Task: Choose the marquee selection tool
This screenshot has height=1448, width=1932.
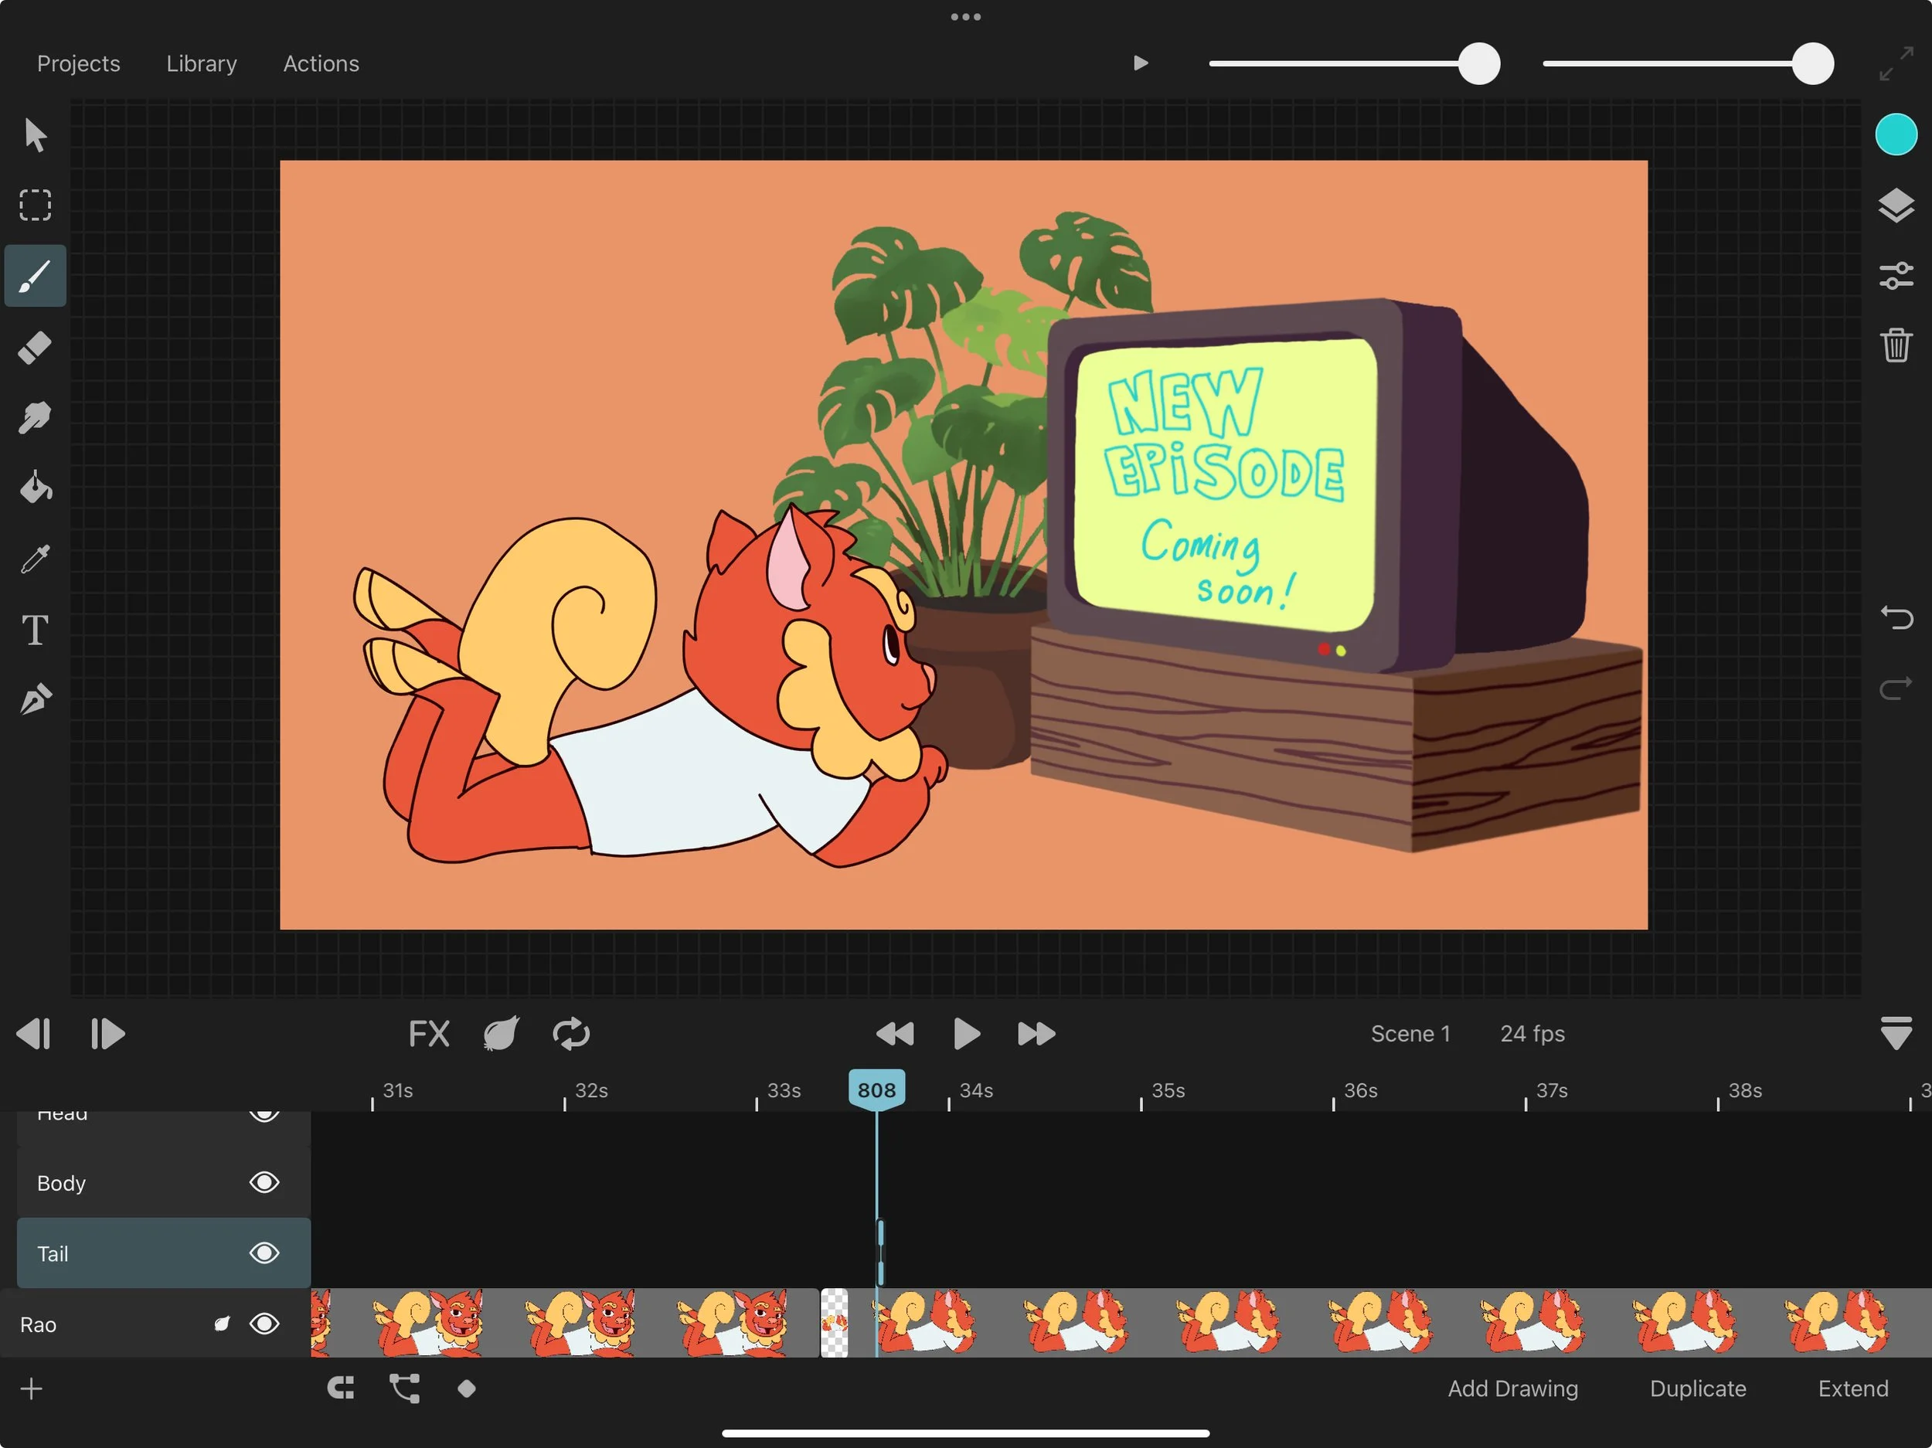Action: [x=35, y=206]
